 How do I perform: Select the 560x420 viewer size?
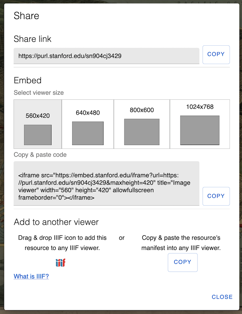pos(37,124)
